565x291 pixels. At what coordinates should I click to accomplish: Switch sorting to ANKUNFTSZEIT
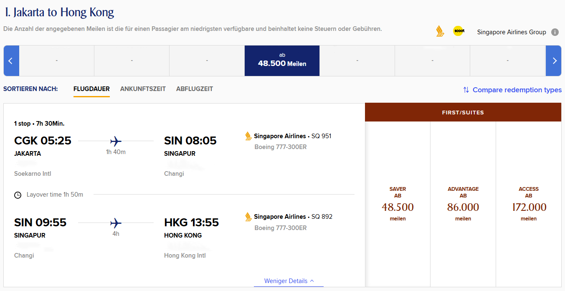coord(143,89)
